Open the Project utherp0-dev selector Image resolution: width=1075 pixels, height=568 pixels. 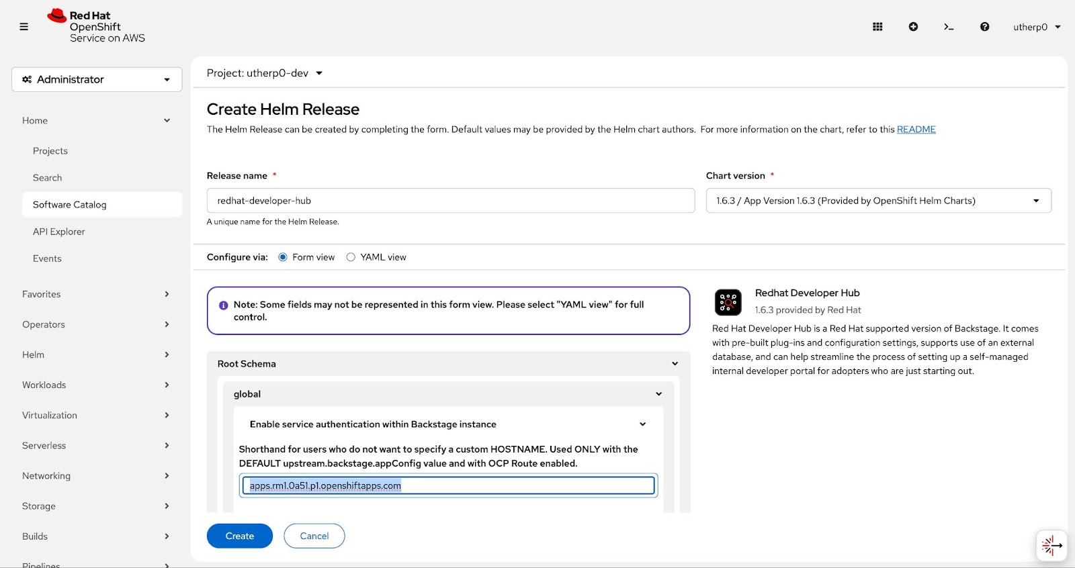265,73
